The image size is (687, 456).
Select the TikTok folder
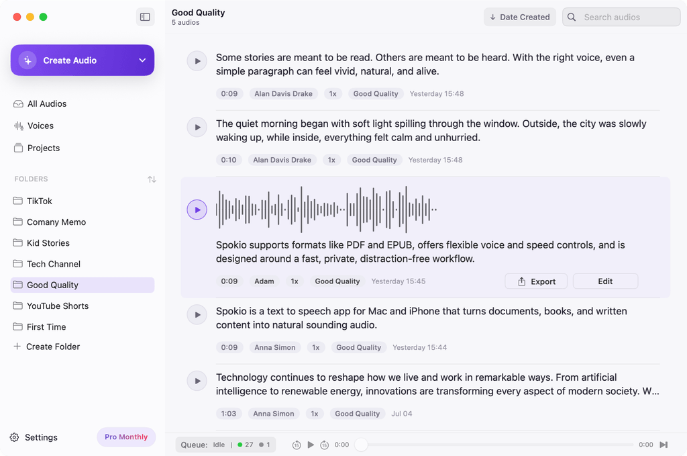pyautogui.click(x=83, y=201)
